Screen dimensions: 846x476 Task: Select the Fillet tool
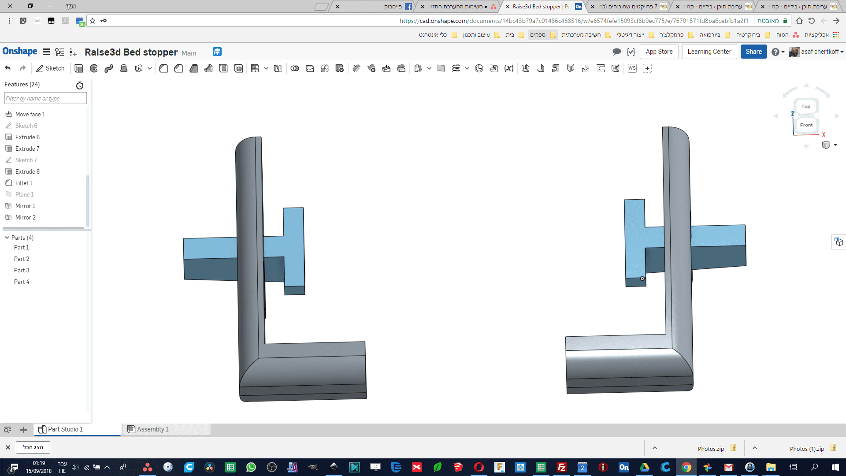pyautogui.click(x=163, y=68)
